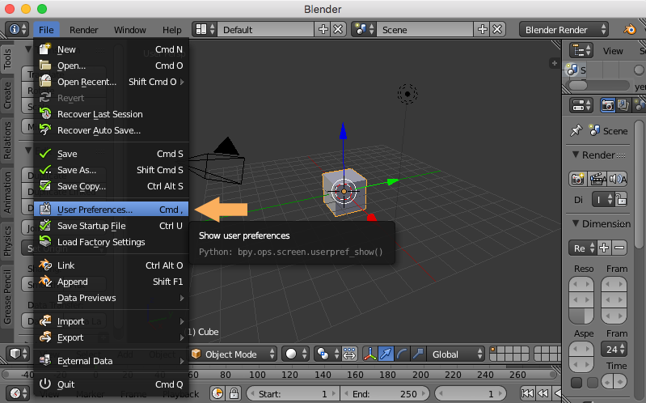Toggle manipulate center points icon

(x=349, y=354)
